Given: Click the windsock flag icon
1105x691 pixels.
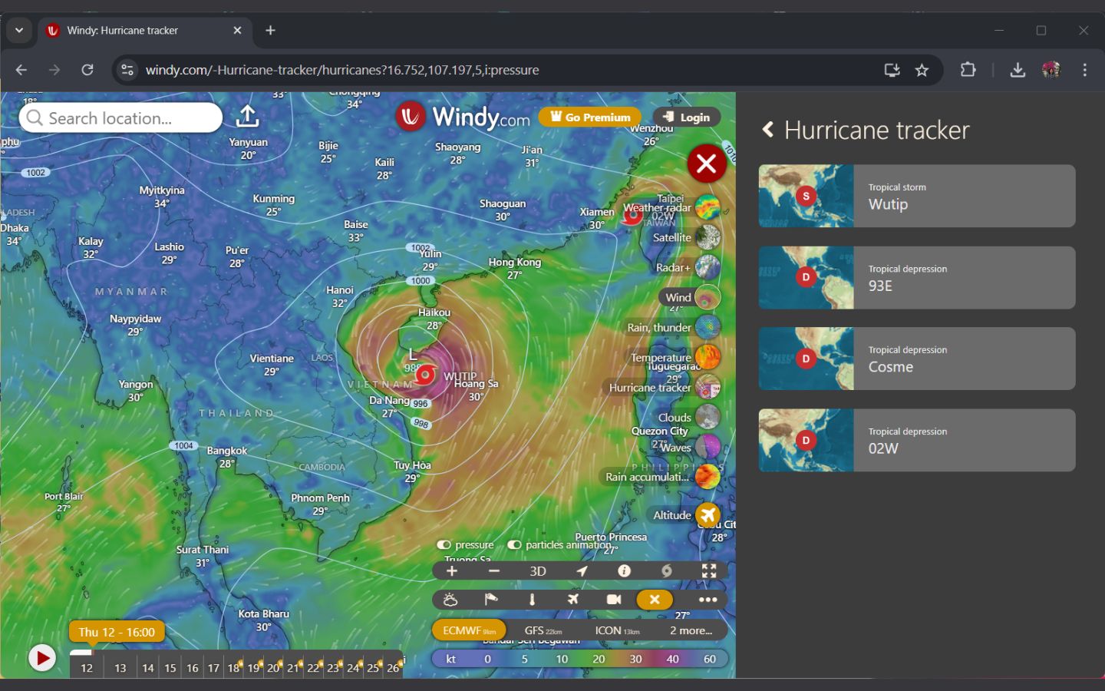Looking at the screenshot, I should point(491,600).
